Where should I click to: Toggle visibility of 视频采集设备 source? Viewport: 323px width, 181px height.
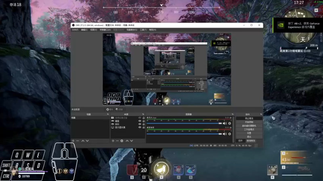[x=140, y=118]
